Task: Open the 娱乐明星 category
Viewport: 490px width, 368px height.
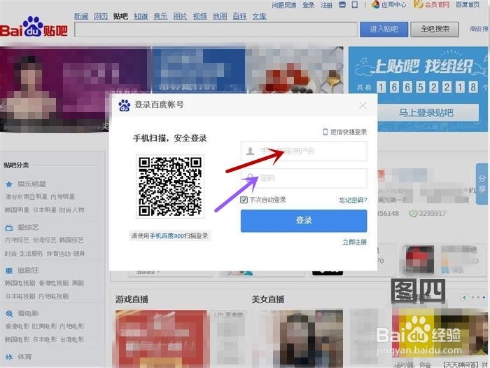Action: pos(31,184)
